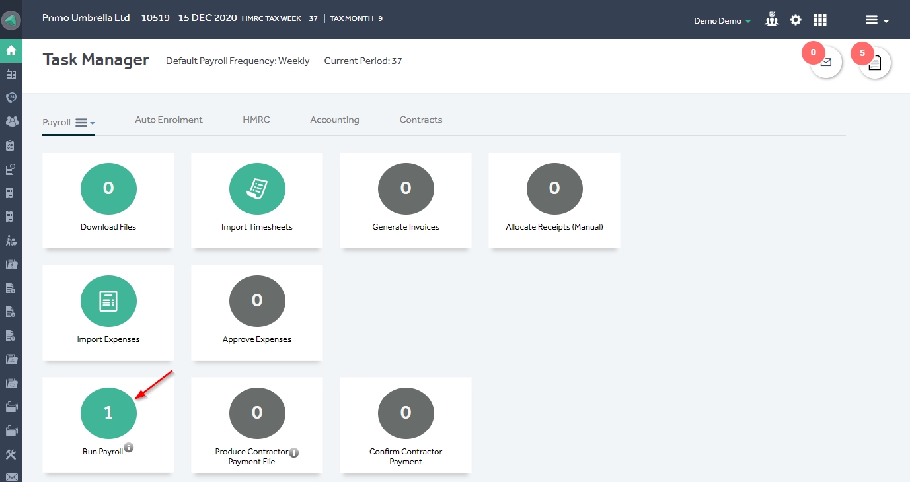Open the Accounting tab
Screen dimensions: 910x482
tap(334, 120)
